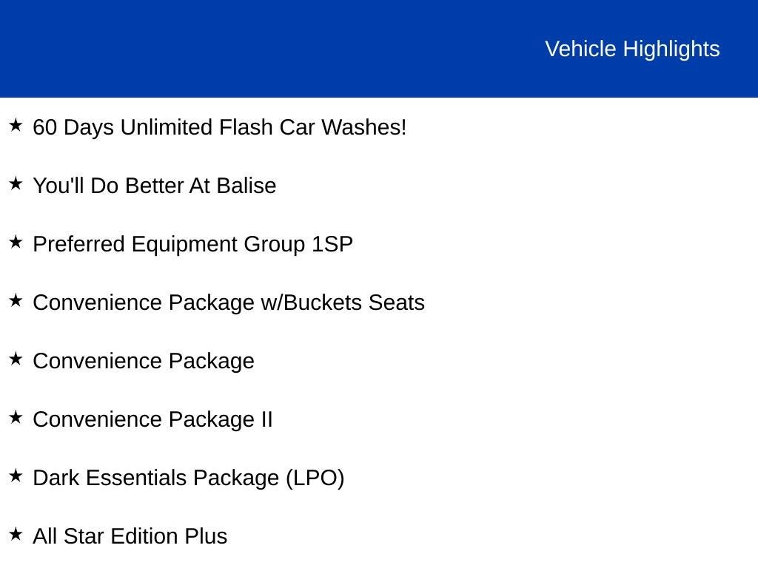Select the 60 Days Unlimited Flash Car Washes text
Viewport: 758px width, 568px height.
point(220,127)
